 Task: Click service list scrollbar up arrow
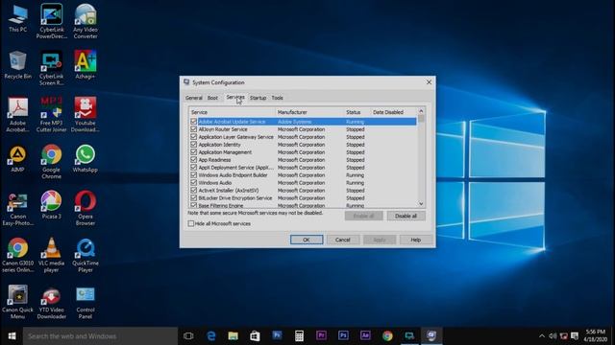point(421,111)
